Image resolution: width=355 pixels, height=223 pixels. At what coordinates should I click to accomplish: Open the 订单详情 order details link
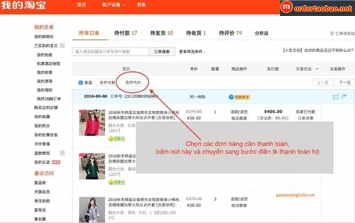pos(306,118)
